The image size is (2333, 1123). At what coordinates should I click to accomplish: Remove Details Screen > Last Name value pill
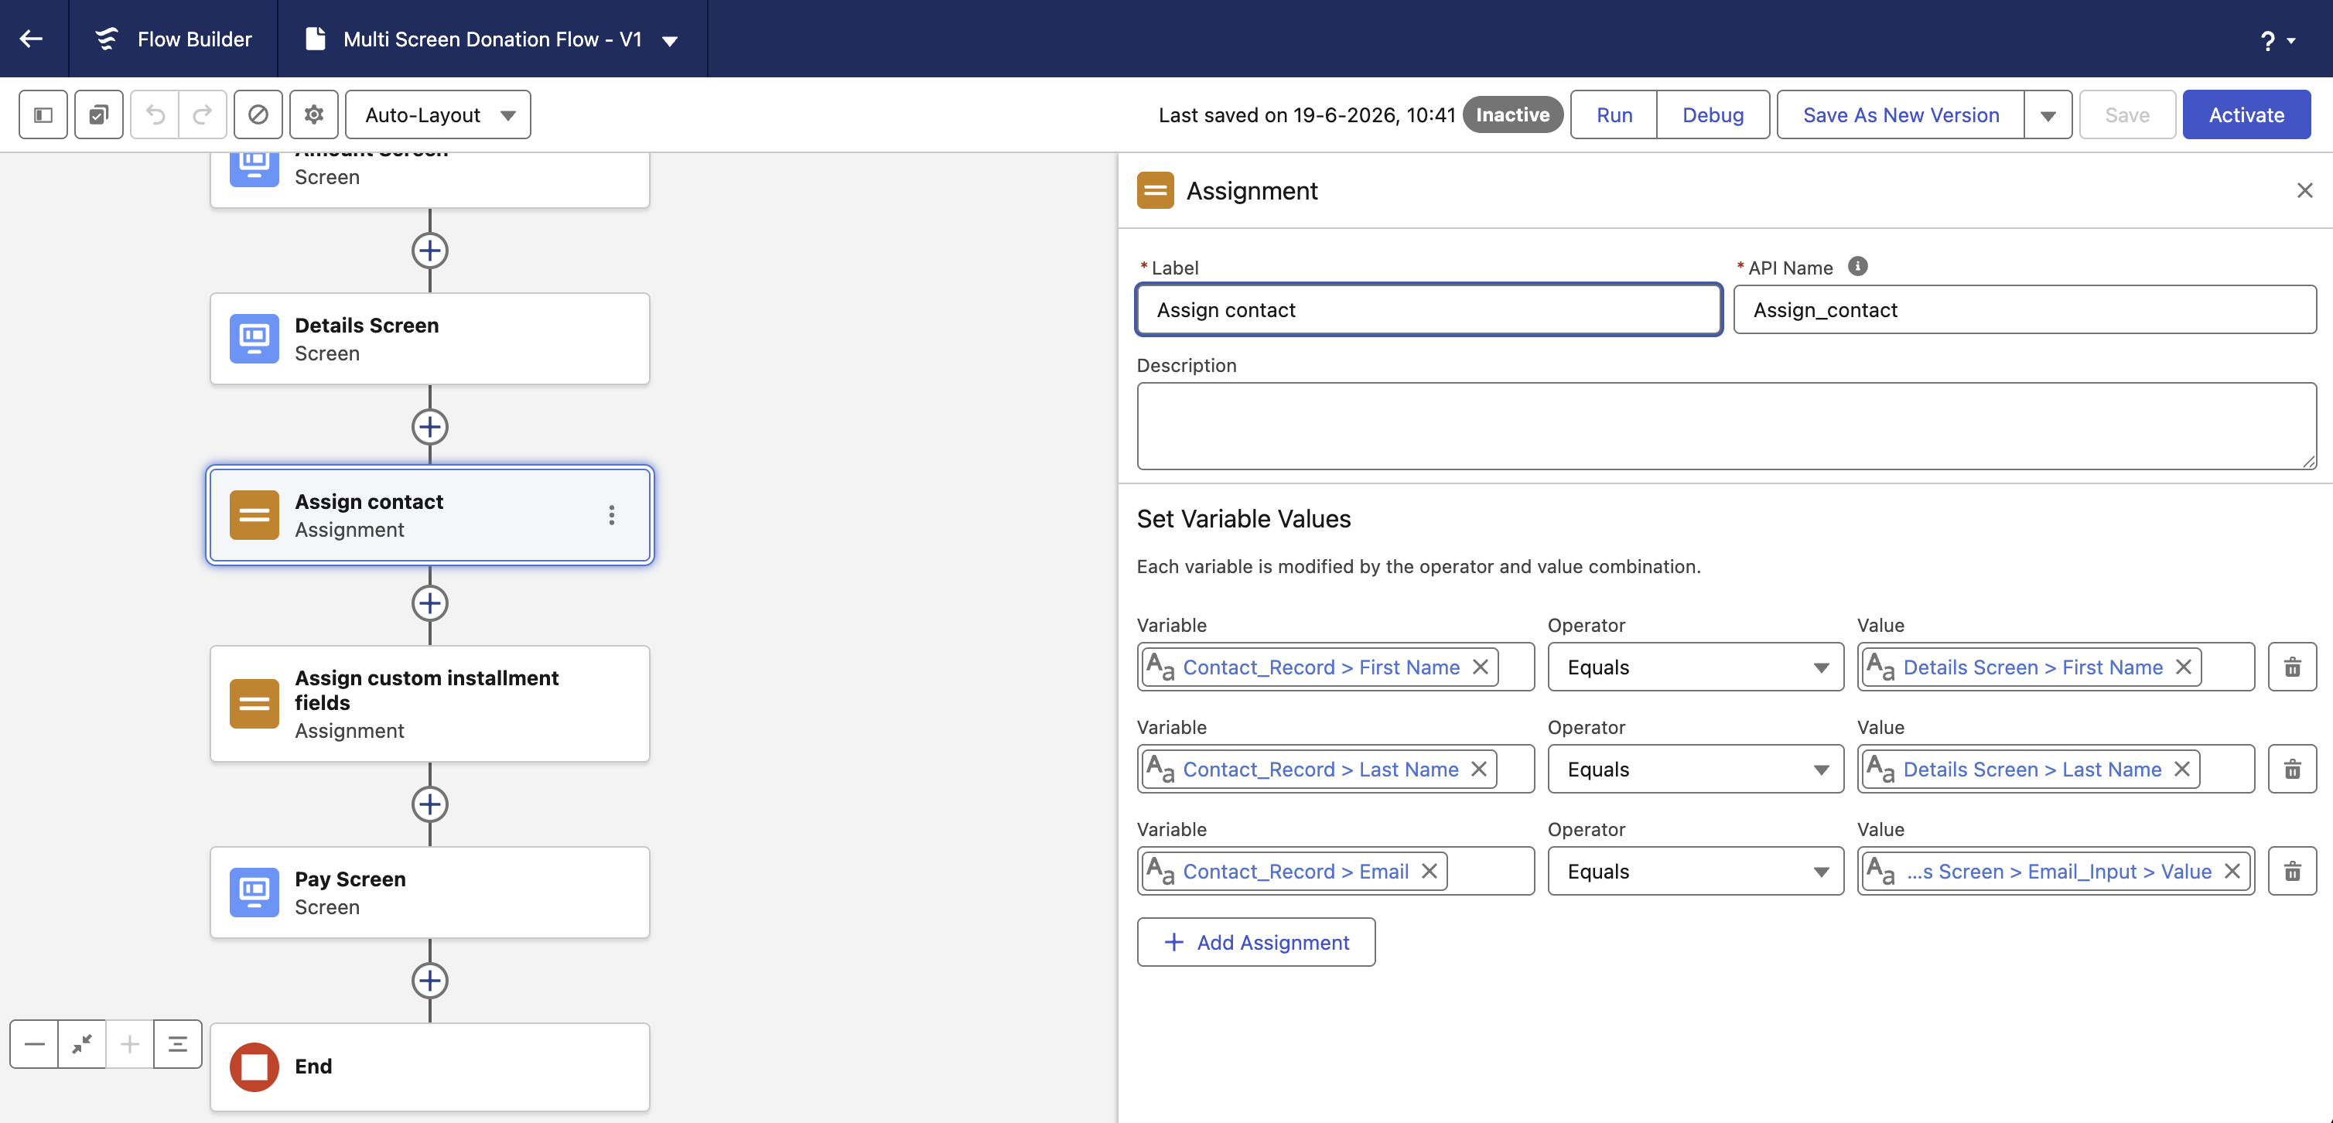pos(2181,769)
